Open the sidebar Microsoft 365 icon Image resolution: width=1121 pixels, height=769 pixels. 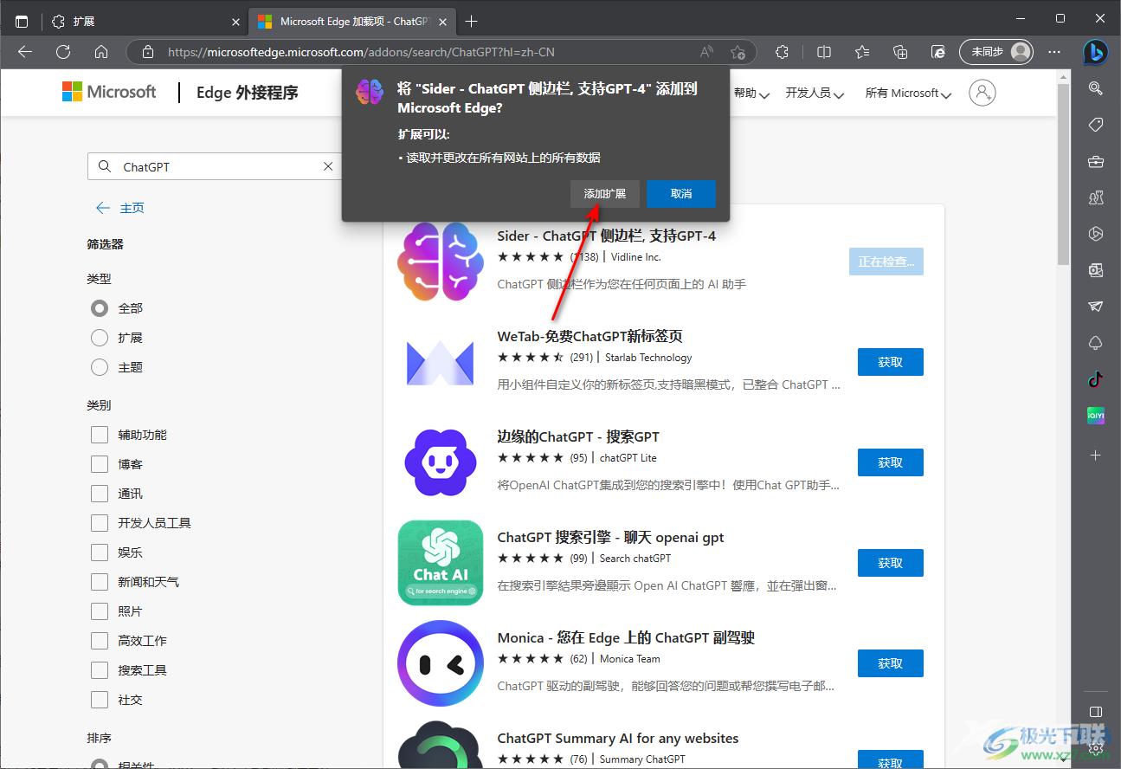point(1095,234)
